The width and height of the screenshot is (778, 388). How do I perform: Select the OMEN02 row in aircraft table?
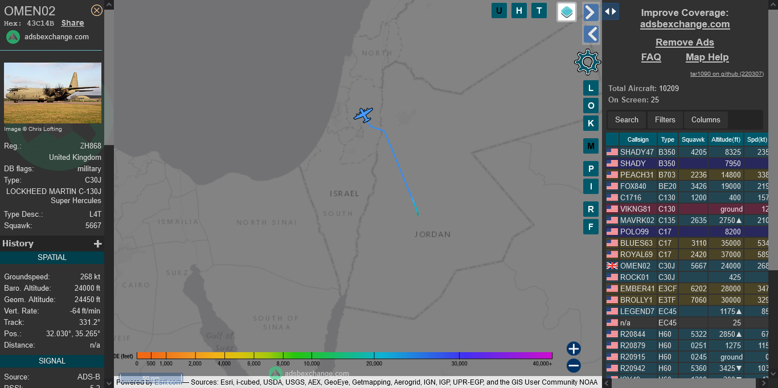point(687,266)
